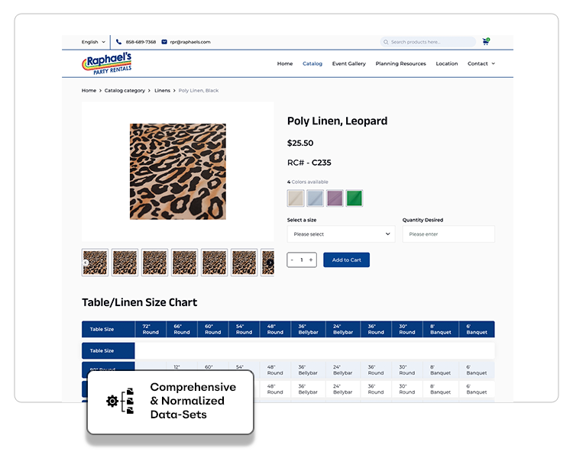Click the Add to Cart button
Screen dimensions: 573x458
(346, 260)
